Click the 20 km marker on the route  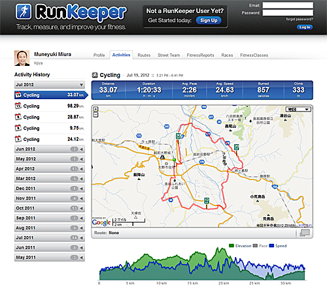point(237,147)
